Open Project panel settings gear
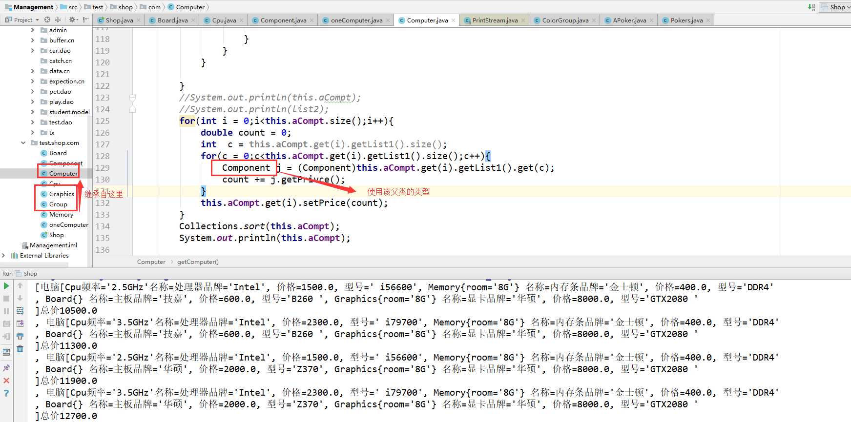This screenshot has height=422, width=851. click(x=73, y=20)
